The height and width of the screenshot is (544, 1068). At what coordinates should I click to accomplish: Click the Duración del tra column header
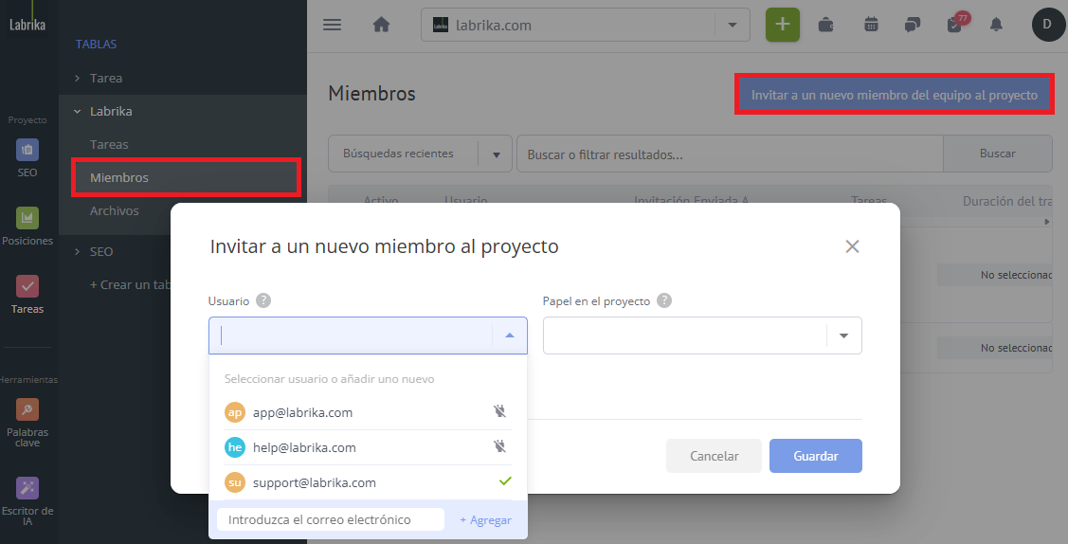click(1007, 202)
